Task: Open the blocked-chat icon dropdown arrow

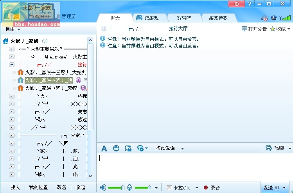Action: (x=146, y=148)
